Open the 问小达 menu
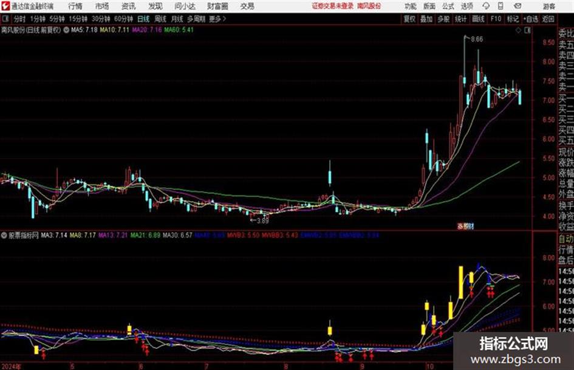Image resolution: width=574 pixels, height=370 pixels. (185, 6)
